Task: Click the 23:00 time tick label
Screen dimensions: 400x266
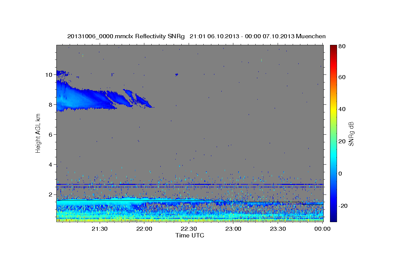Action: (233, 229)
